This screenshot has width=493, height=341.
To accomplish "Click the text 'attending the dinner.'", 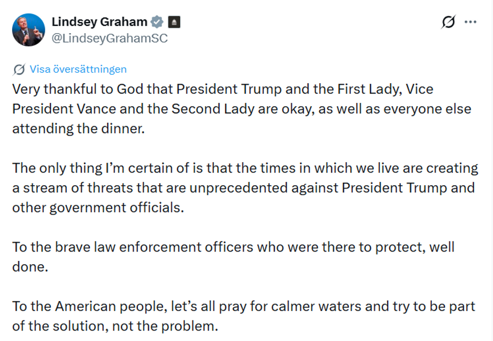I will [x=78, y=128].
